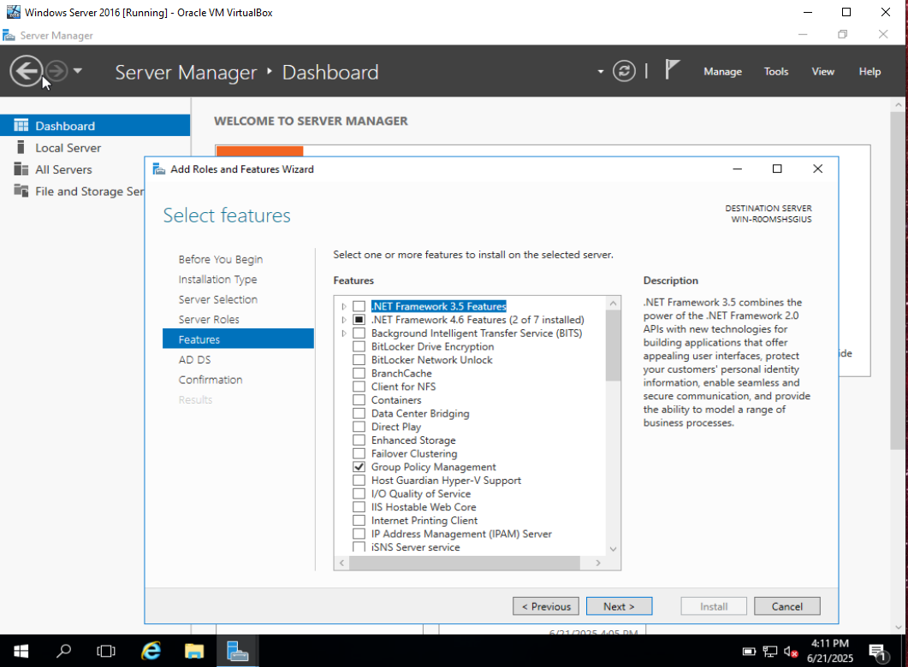Click the features list vertical scrollbar thumb
This screenshot has height=667, width=908.
(x=614, y=345)
